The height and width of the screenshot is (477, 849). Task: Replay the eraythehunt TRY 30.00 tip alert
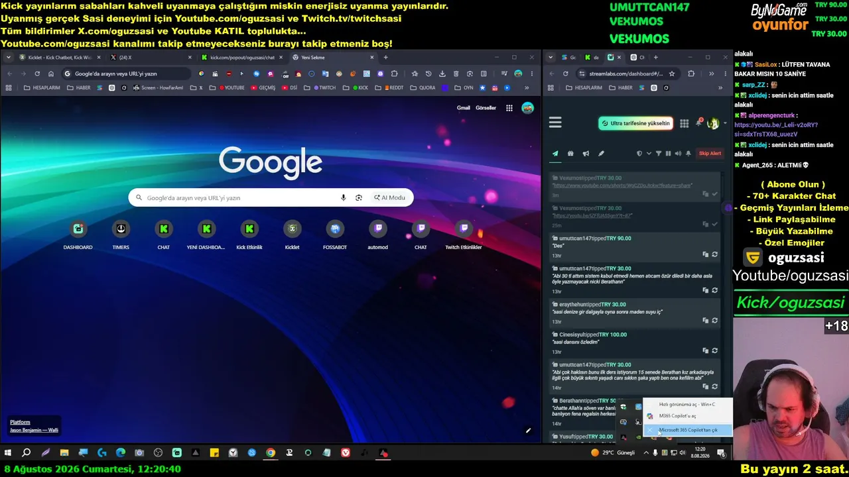[714, 321]
